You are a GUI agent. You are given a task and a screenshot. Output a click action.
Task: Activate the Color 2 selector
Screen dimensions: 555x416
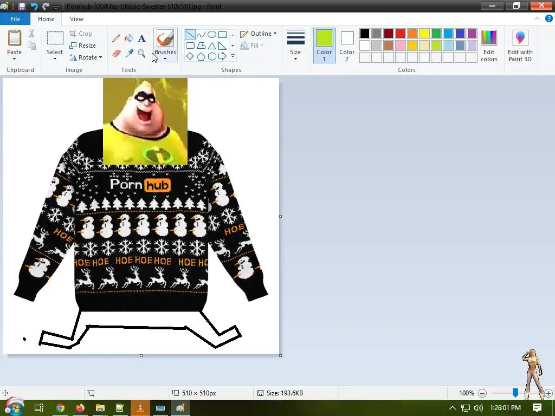tap(347, 45)
